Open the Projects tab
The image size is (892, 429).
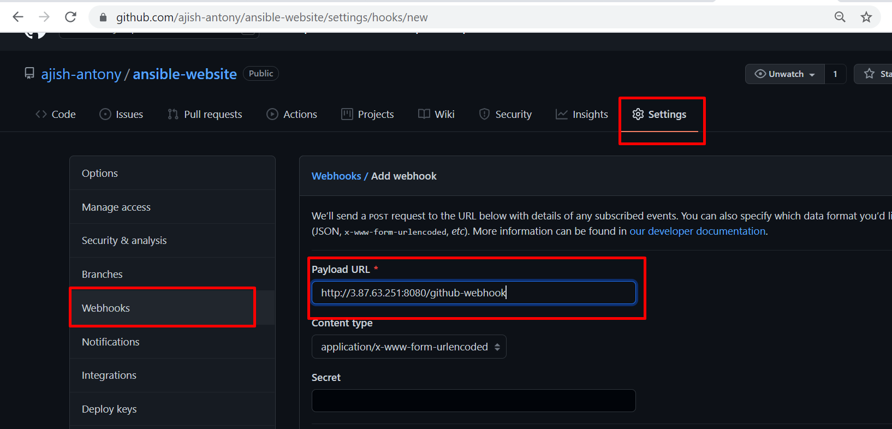pos(367,115)
